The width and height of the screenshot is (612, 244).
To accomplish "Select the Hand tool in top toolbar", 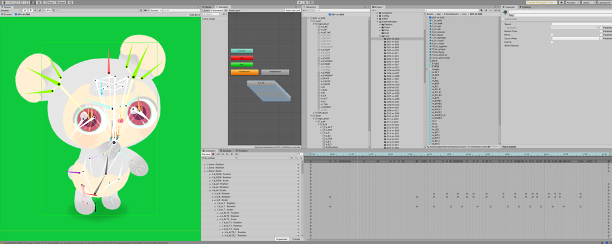I will click(x=4, y=2).
